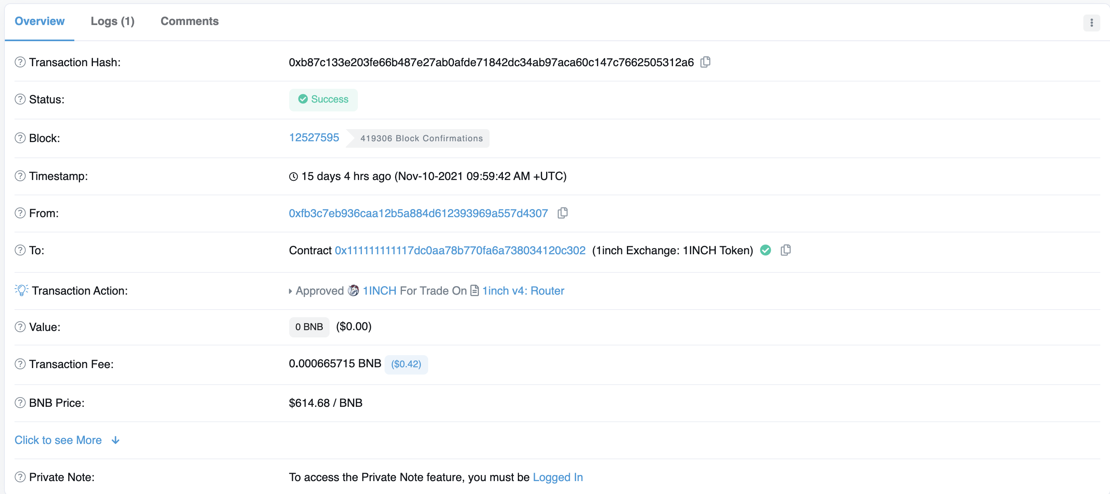The image size is (1110, 494).
Task: Open the Logs (1) tab
Action: (112, 21)
